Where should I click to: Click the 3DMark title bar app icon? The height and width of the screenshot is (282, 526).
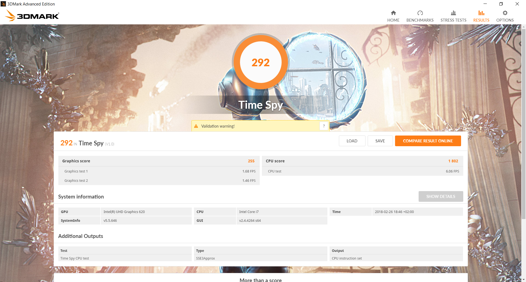coord(3,4)
